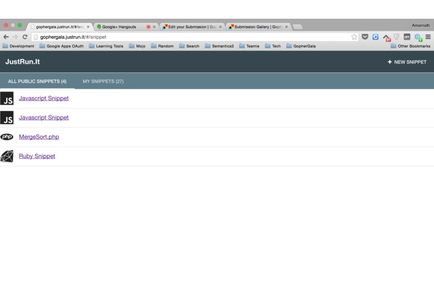Open the MergeSort.php link
Viewport: 434px width, 308px height.
pos(39,137)
